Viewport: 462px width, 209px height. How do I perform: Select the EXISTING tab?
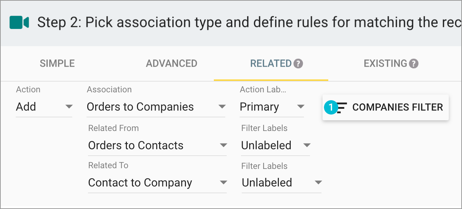pyautogui.click(x=385, y=63)
